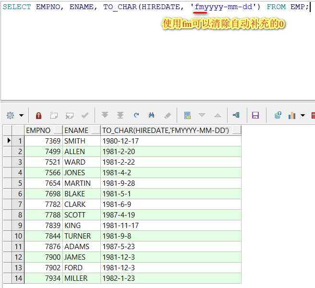The width and height of the screenshot is (315, 288).
Task: Click the single record view icon
Action: (x=187, y=116)
